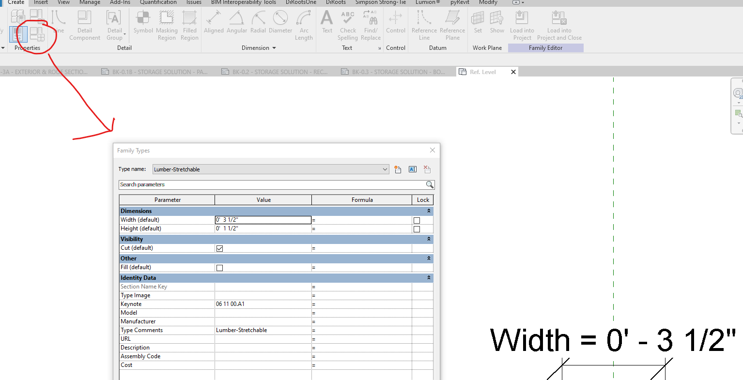Click the Find/Replace tool

371,25
